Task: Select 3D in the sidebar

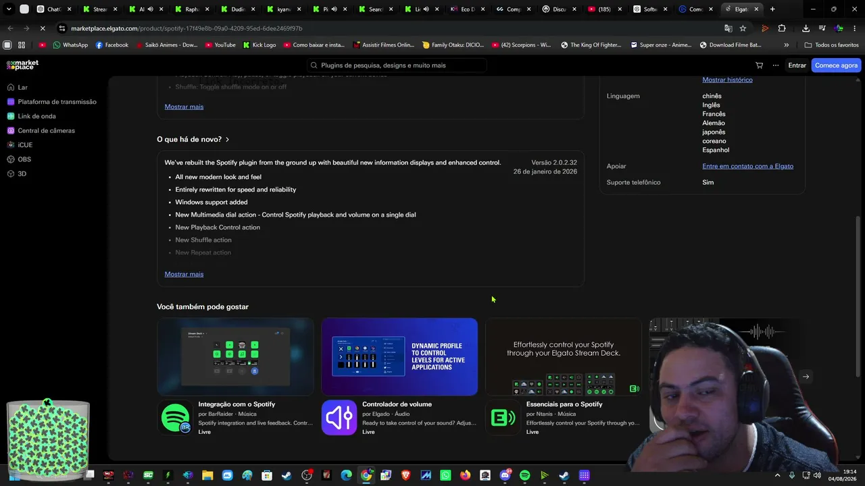Action: click(x=17, y=173)
